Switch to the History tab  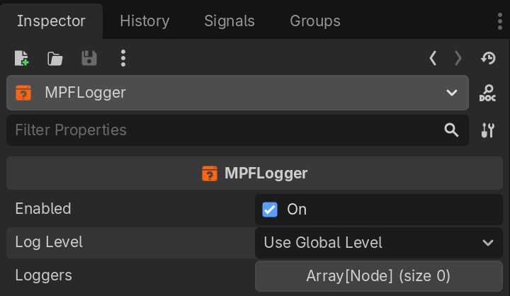click(144, 21)
